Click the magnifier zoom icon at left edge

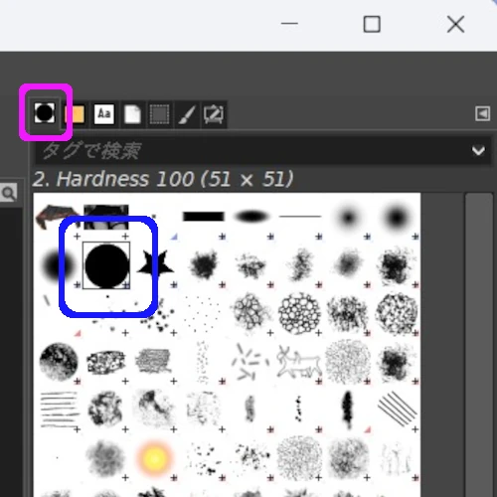click(9, 193)
